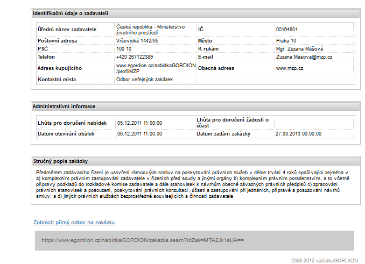Select the official name 'Česká republika - Ministerstvo životního prostředí'
Screen dimensions: 365x264
[x=150, y=29]
